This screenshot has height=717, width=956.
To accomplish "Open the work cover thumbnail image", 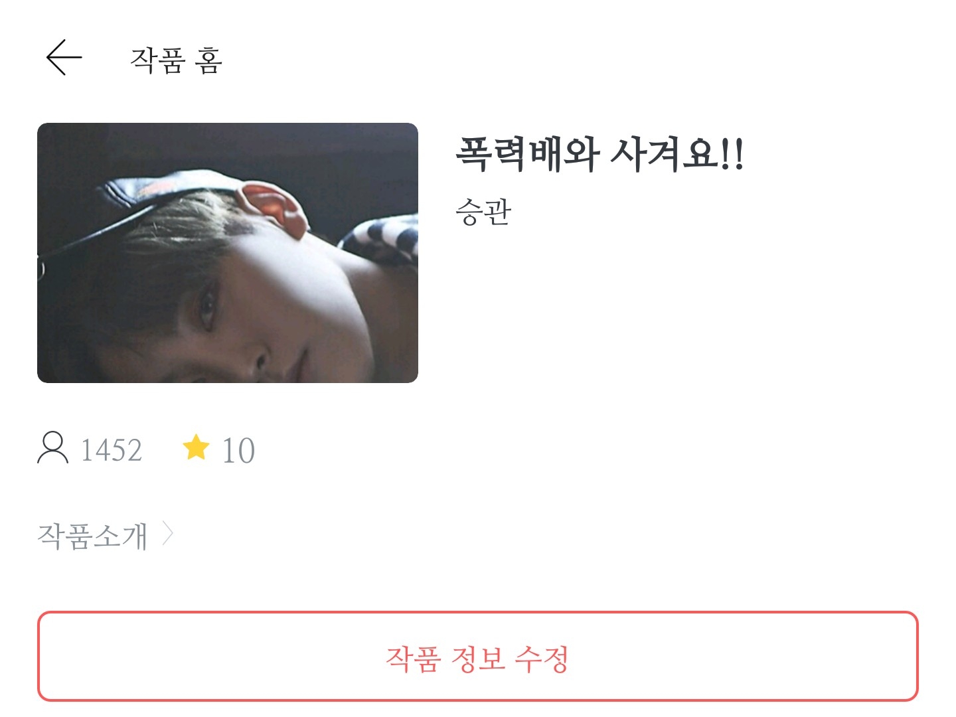I will tap(228, 253).
